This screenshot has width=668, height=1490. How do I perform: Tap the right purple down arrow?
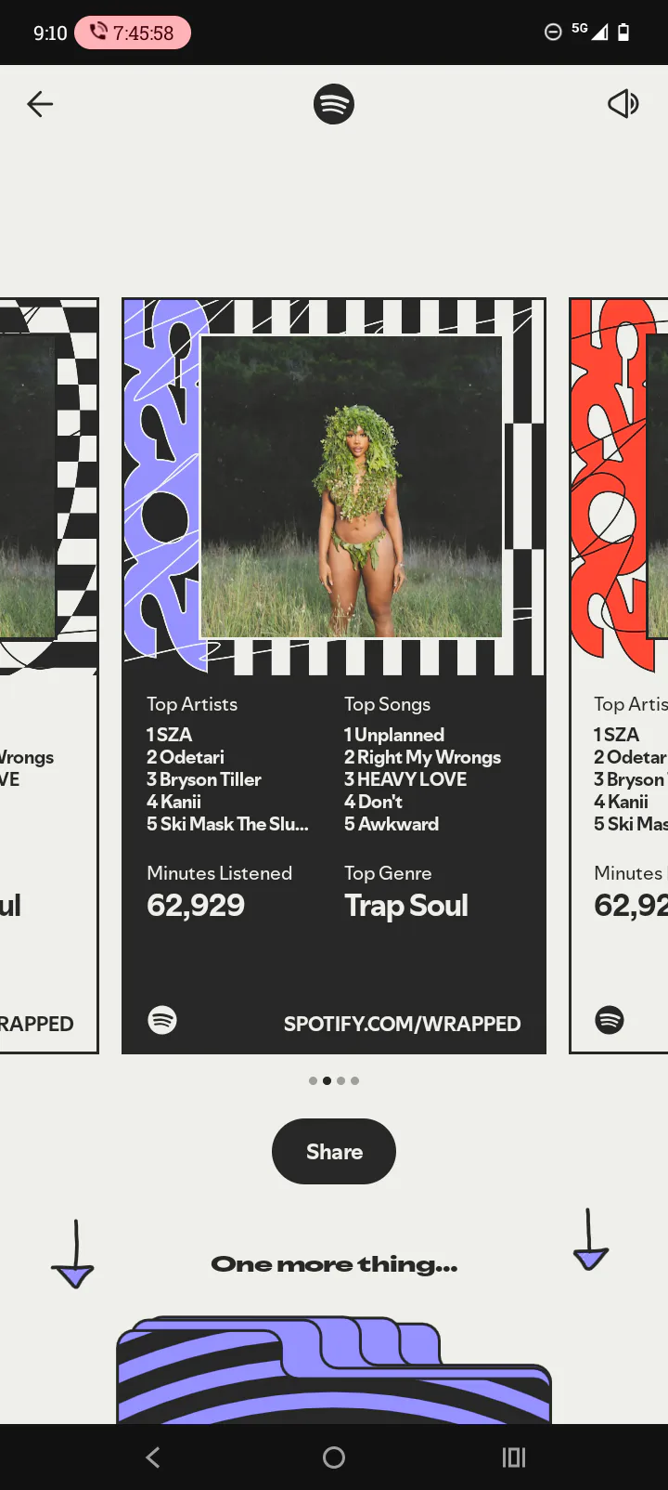click(590, 1239)
